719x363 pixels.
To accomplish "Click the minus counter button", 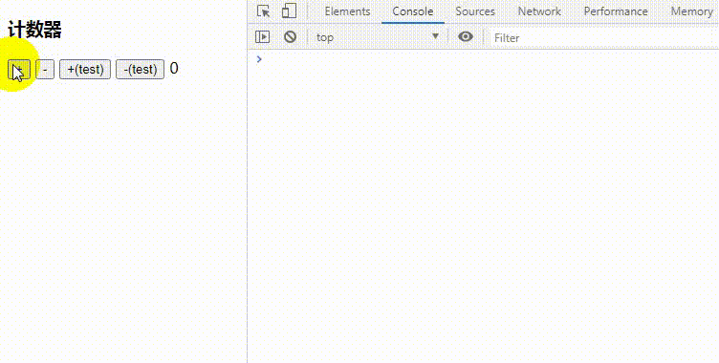I will (45, 70).
